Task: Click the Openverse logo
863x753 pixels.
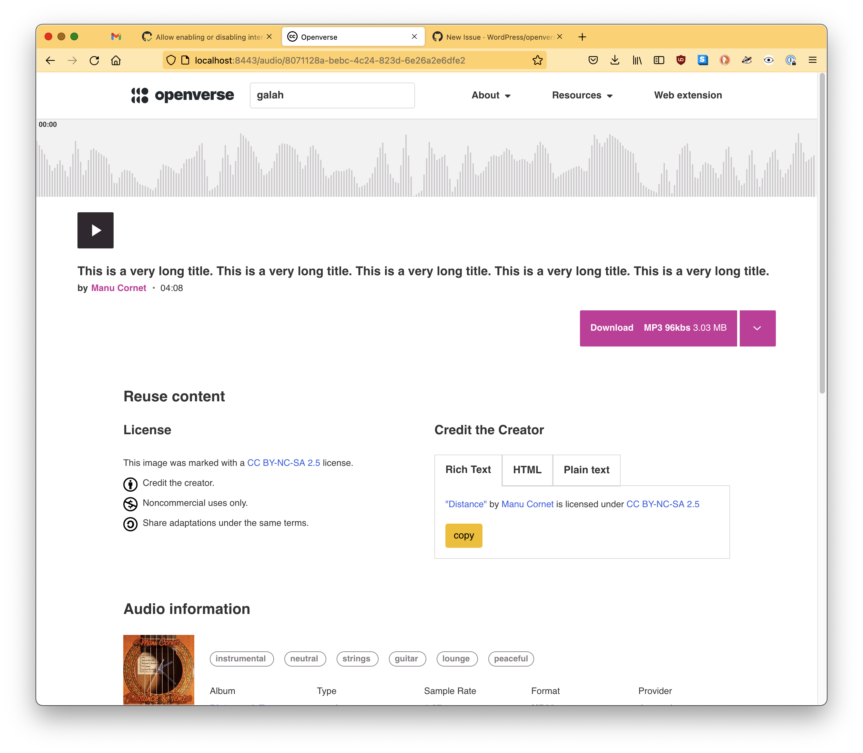Action: point(182,95)
